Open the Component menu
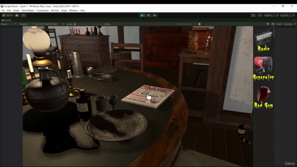 42,10
